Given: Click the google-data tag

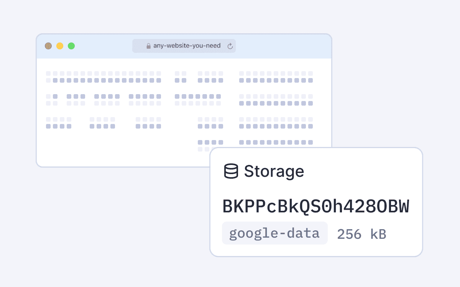Looking at the screenshot, I should click(x=275, y=233).
